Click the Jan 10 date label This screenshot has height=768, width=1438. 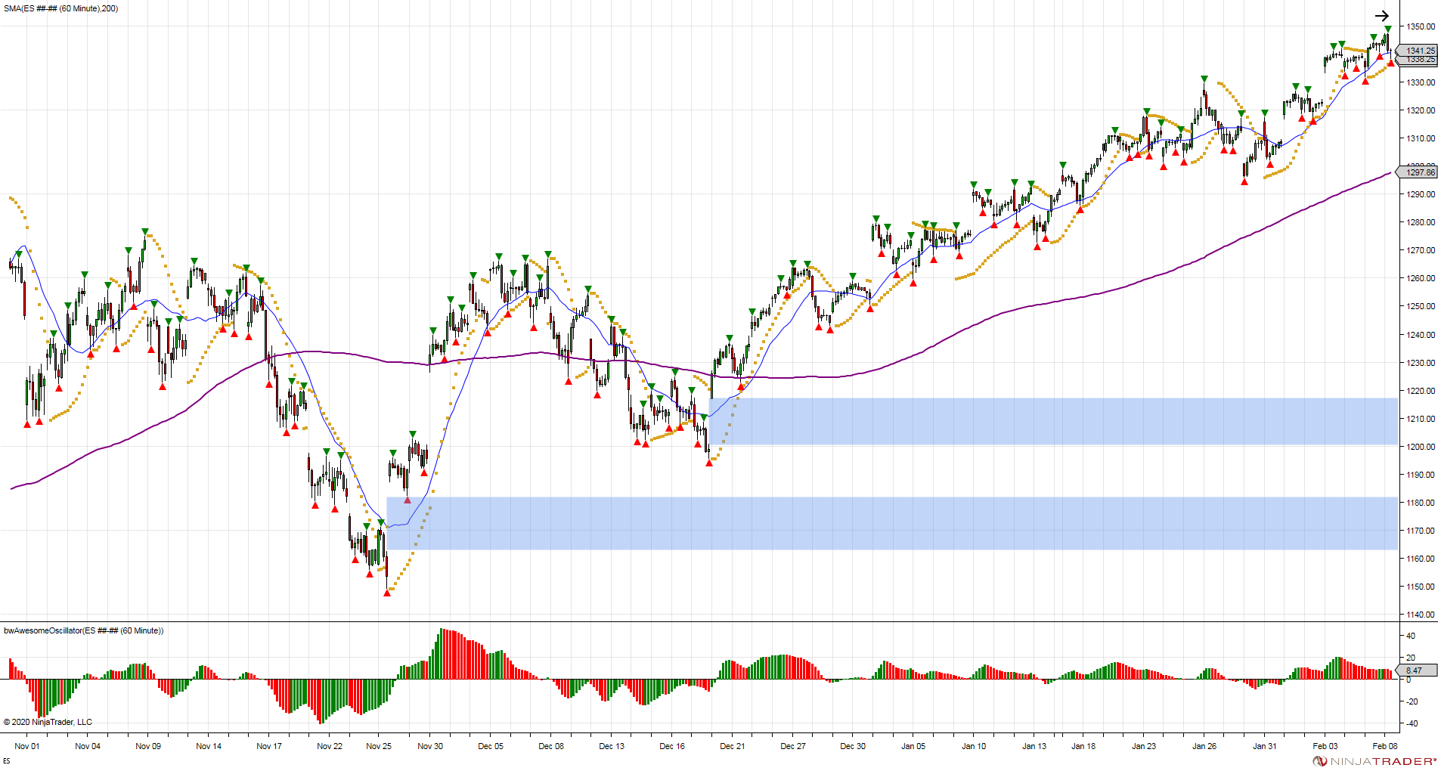[x=974, y=746]
